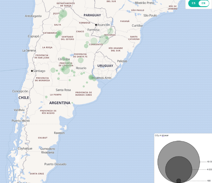Click the Asunción capital star marker
Viewport: 212px width, 183px height.
pos(96,25)
